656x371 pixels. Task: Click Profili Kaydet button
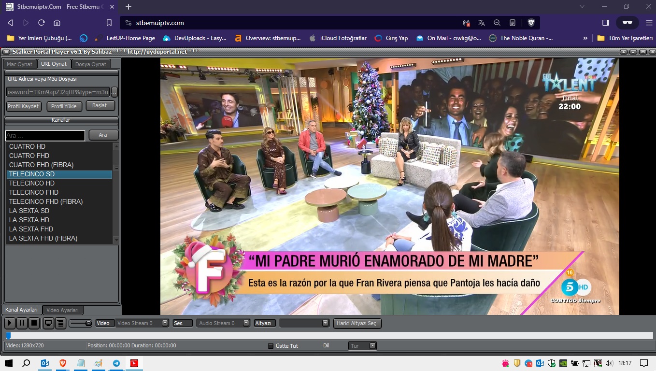pyautogui.click(x=24, y=106)
